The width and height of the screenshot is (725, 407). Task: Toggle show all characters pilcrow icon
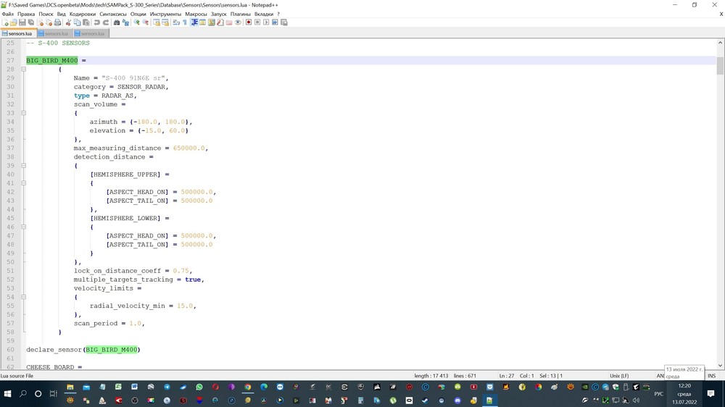tap(185, 22)
